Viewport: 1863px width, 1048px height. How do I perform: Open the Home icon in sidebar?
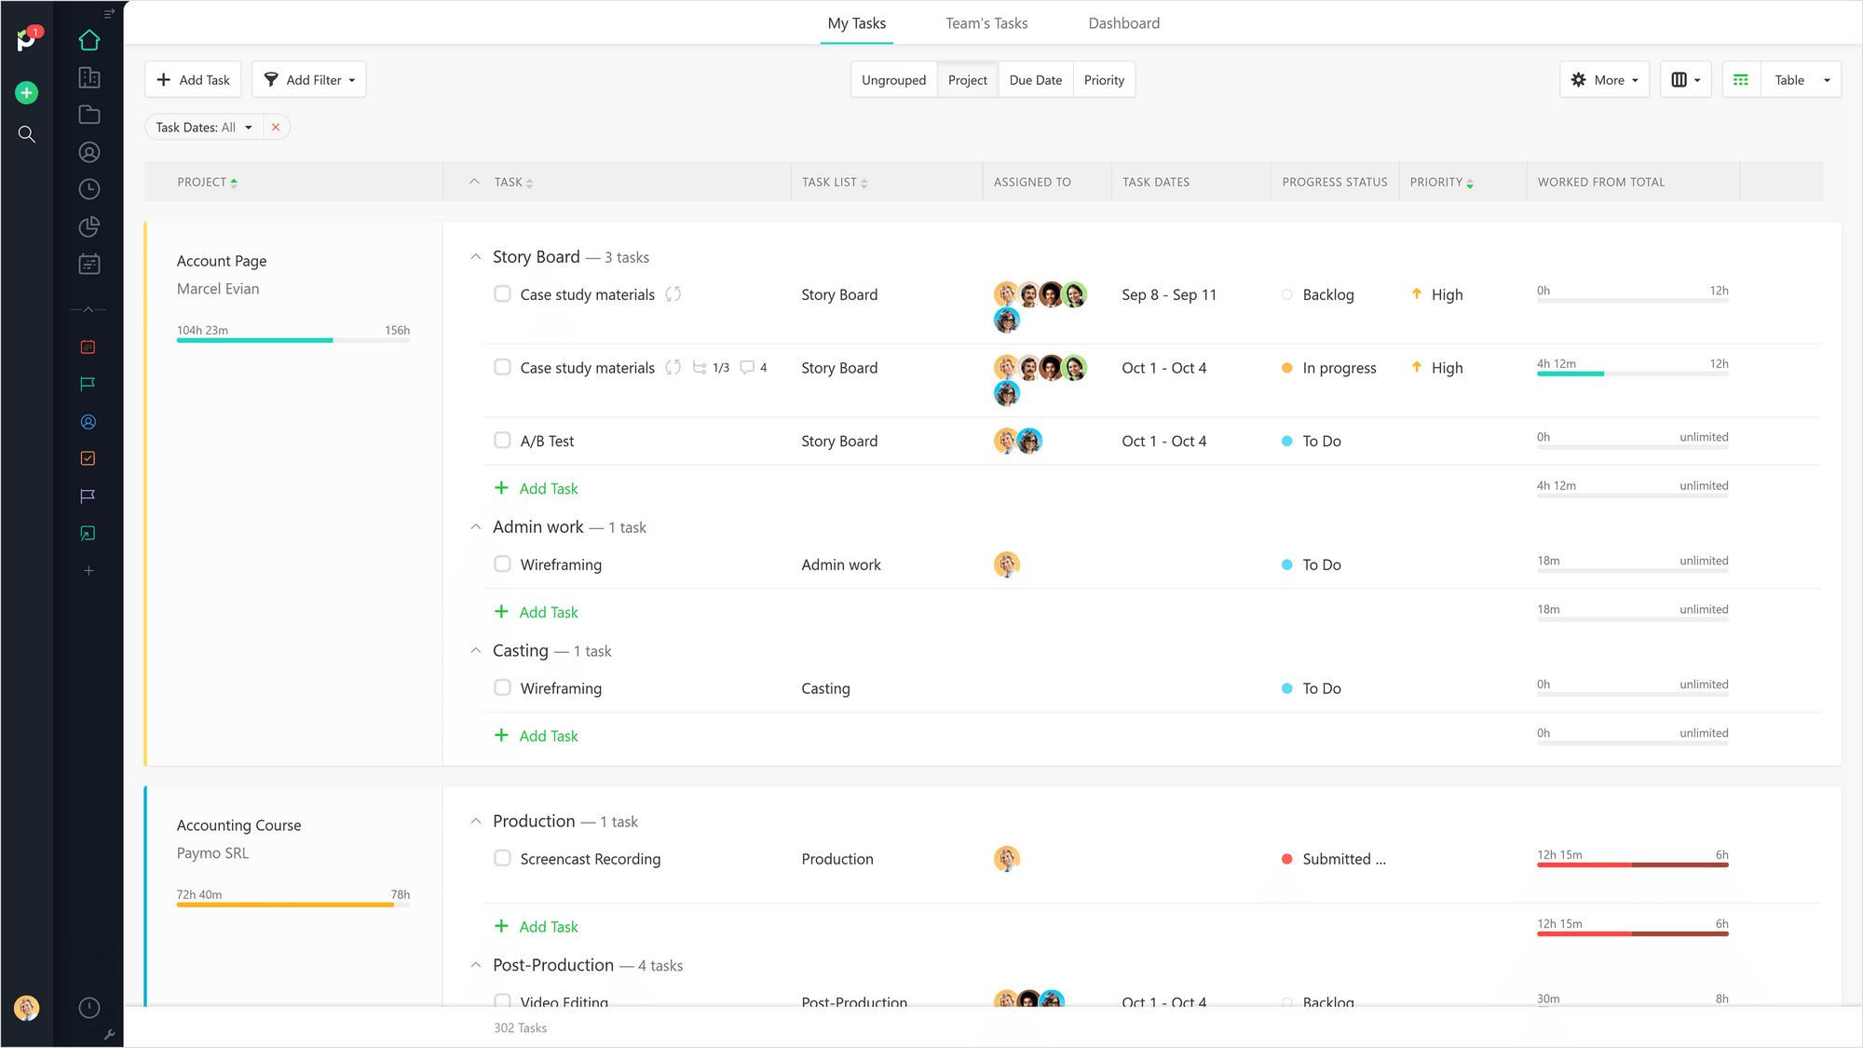(89, 41)
